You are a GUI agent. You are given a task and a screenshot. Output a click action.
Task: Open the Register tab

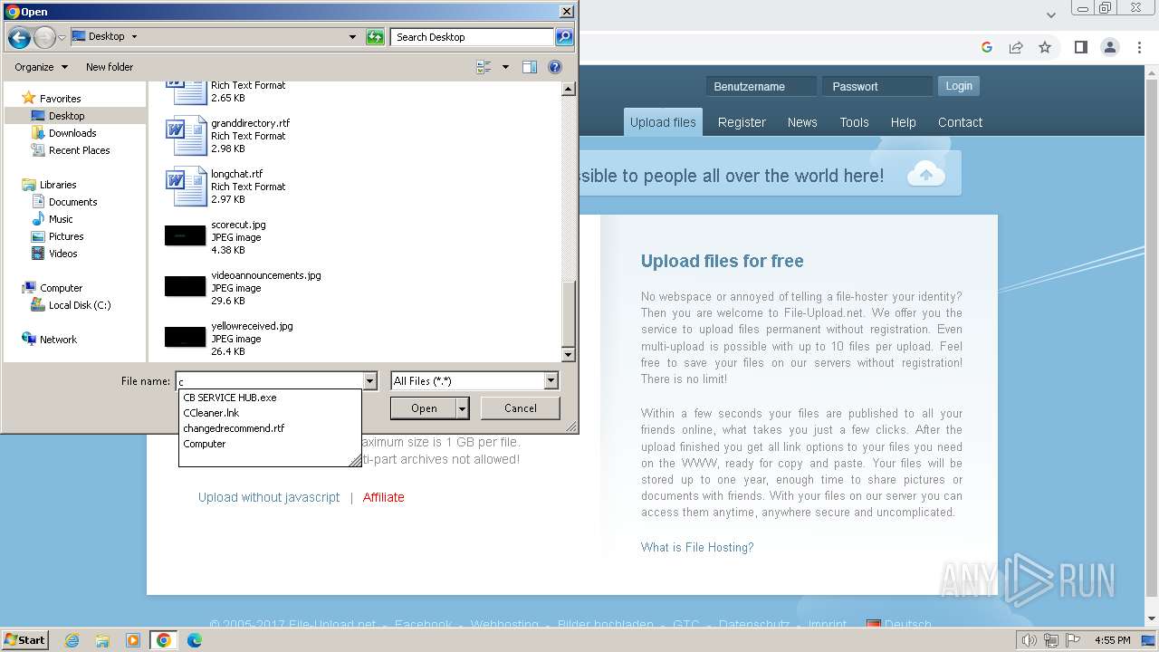pos(742,122)
